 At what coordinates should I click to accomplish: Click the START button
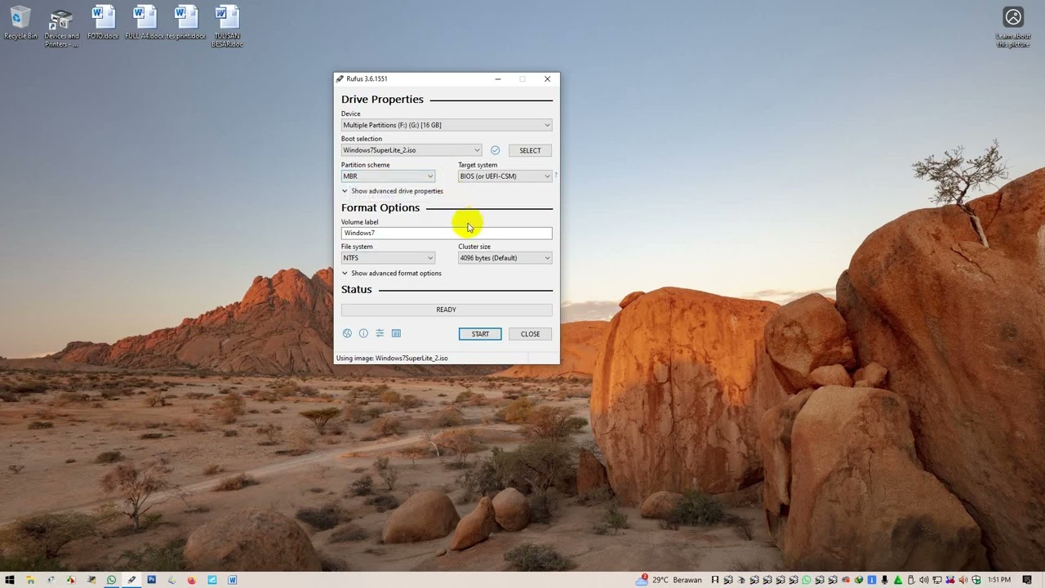480,334
